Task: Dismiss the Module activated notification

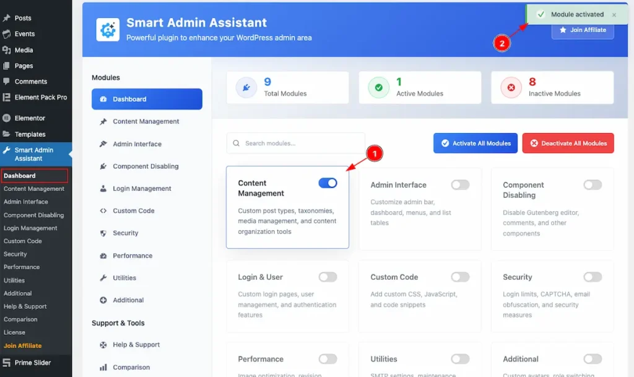Action: click(x=614, y=14)
